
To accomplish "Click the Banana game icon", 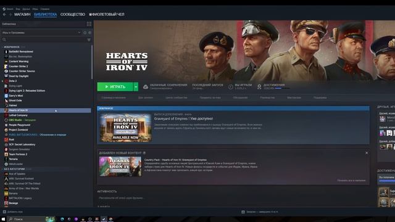I will (6, 193).
